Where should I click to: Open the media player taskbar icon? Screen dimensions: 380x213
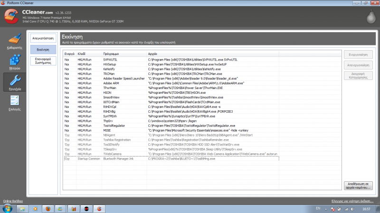[35, 209]
